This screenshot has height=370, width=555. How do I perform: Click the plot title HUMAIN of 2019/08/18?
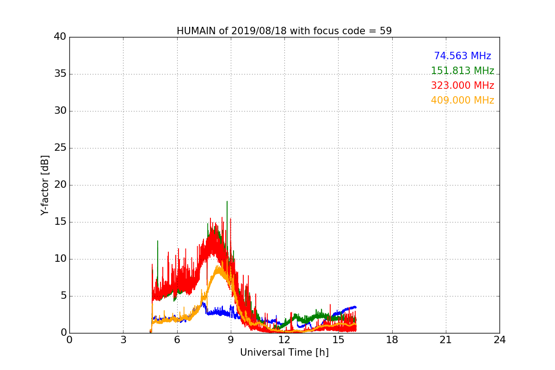[284, 31]
